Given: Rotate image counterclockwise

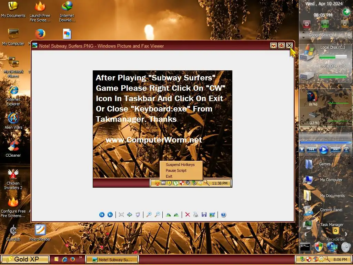Looking at the screenshot, I should click(x=176, y=215).
